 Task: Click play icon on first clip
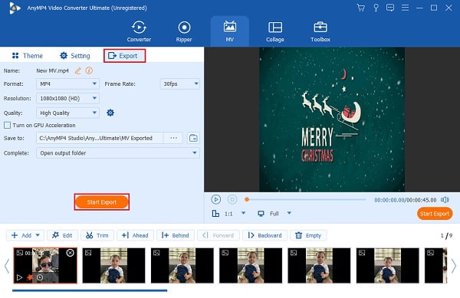(19, 277)
